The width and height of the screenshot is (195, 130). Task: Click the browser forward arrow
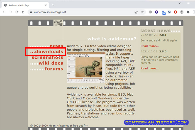[x=11, y=12]
